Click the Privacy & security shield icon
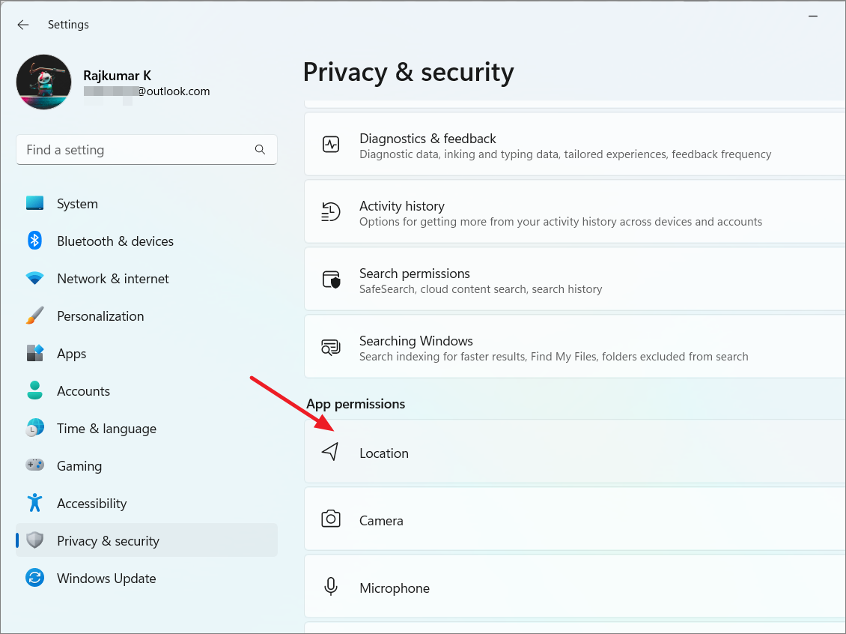This screenshot has width=846, height=634. pyautogui.click(x=34, y=540)
